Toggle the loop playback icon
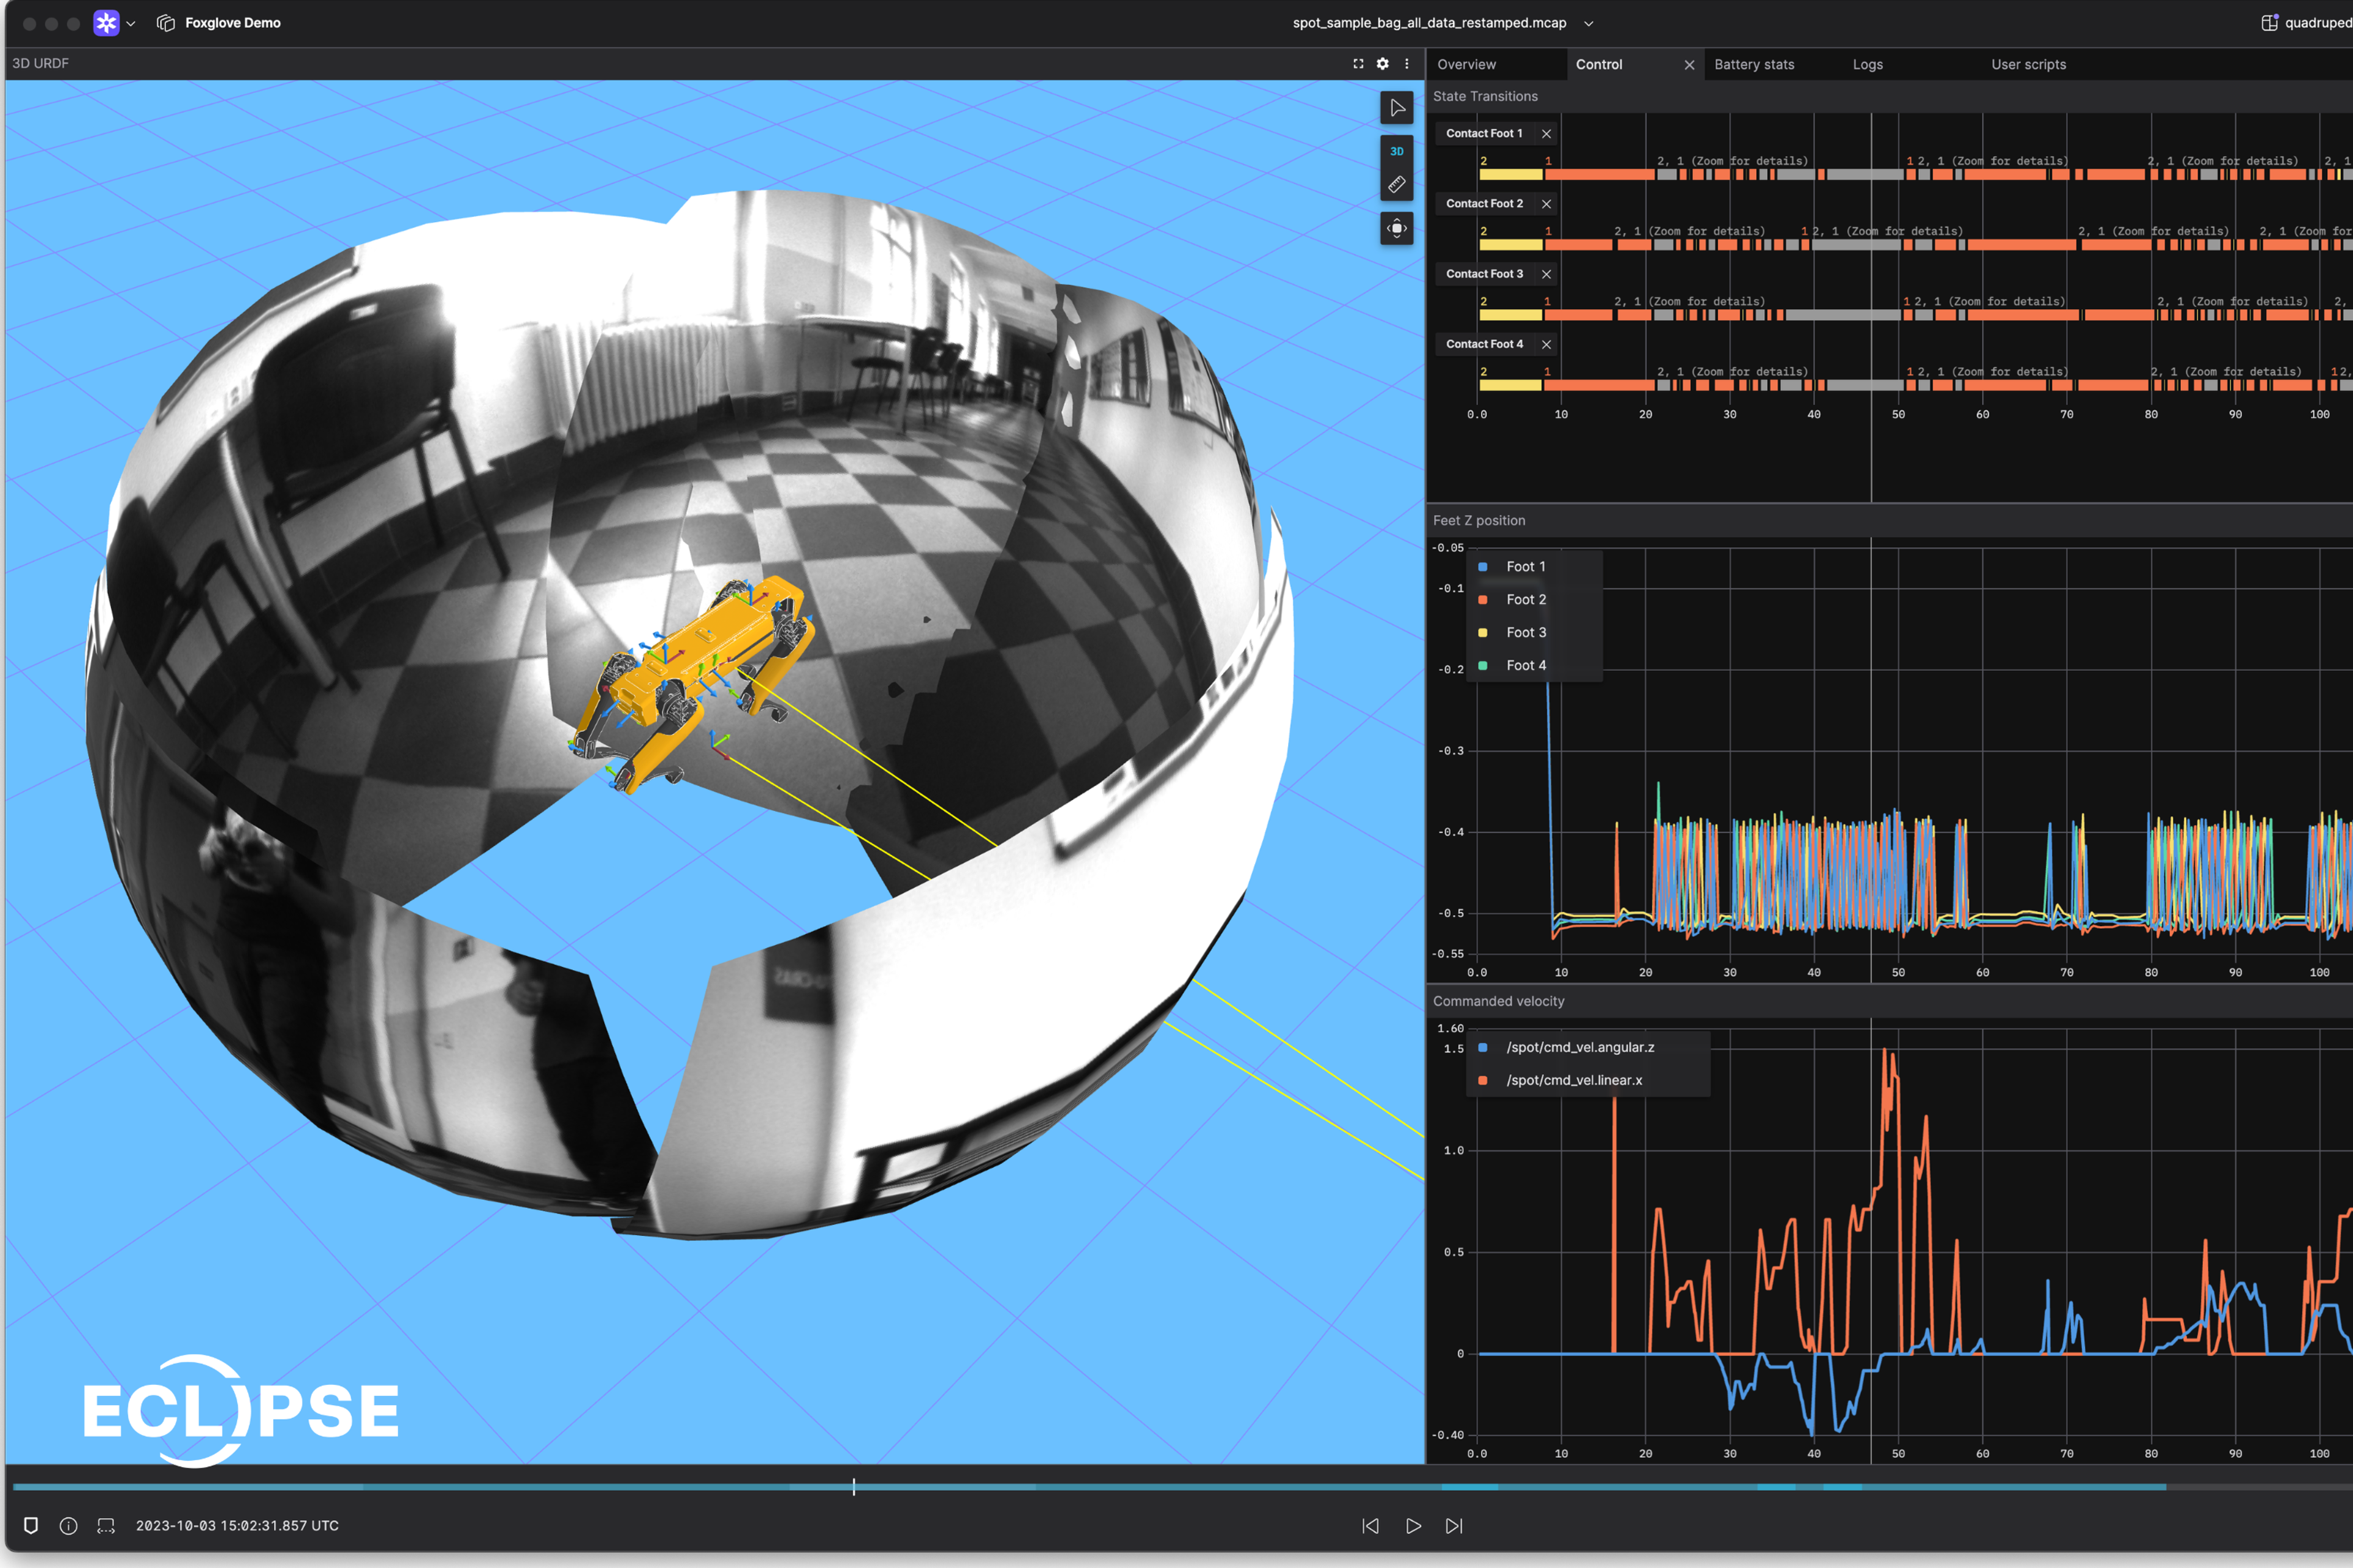The image size is (2353, 1568). [106, 1526]
